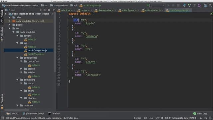Click fold marker on code line 5
Image resolution: width=213 pixels, height=120 pixels.
tap(68, 27)
